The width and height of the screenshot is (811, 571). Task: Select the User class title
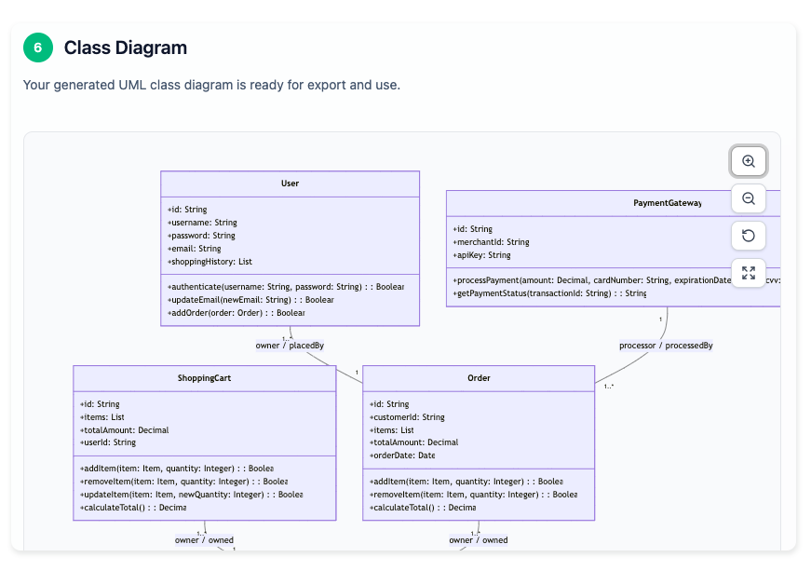click(290, 184)
